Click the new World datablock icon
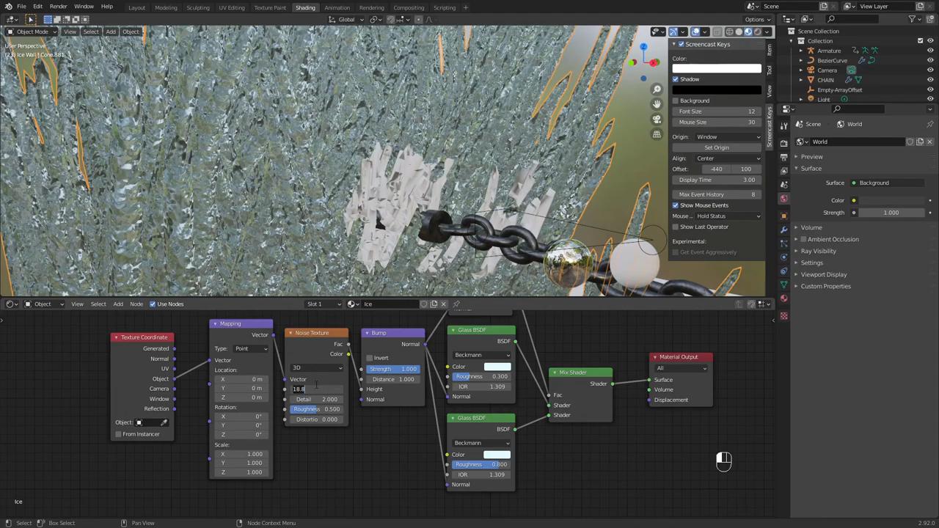The width and height of the screenshot is (939, 528). pos(920,142)
